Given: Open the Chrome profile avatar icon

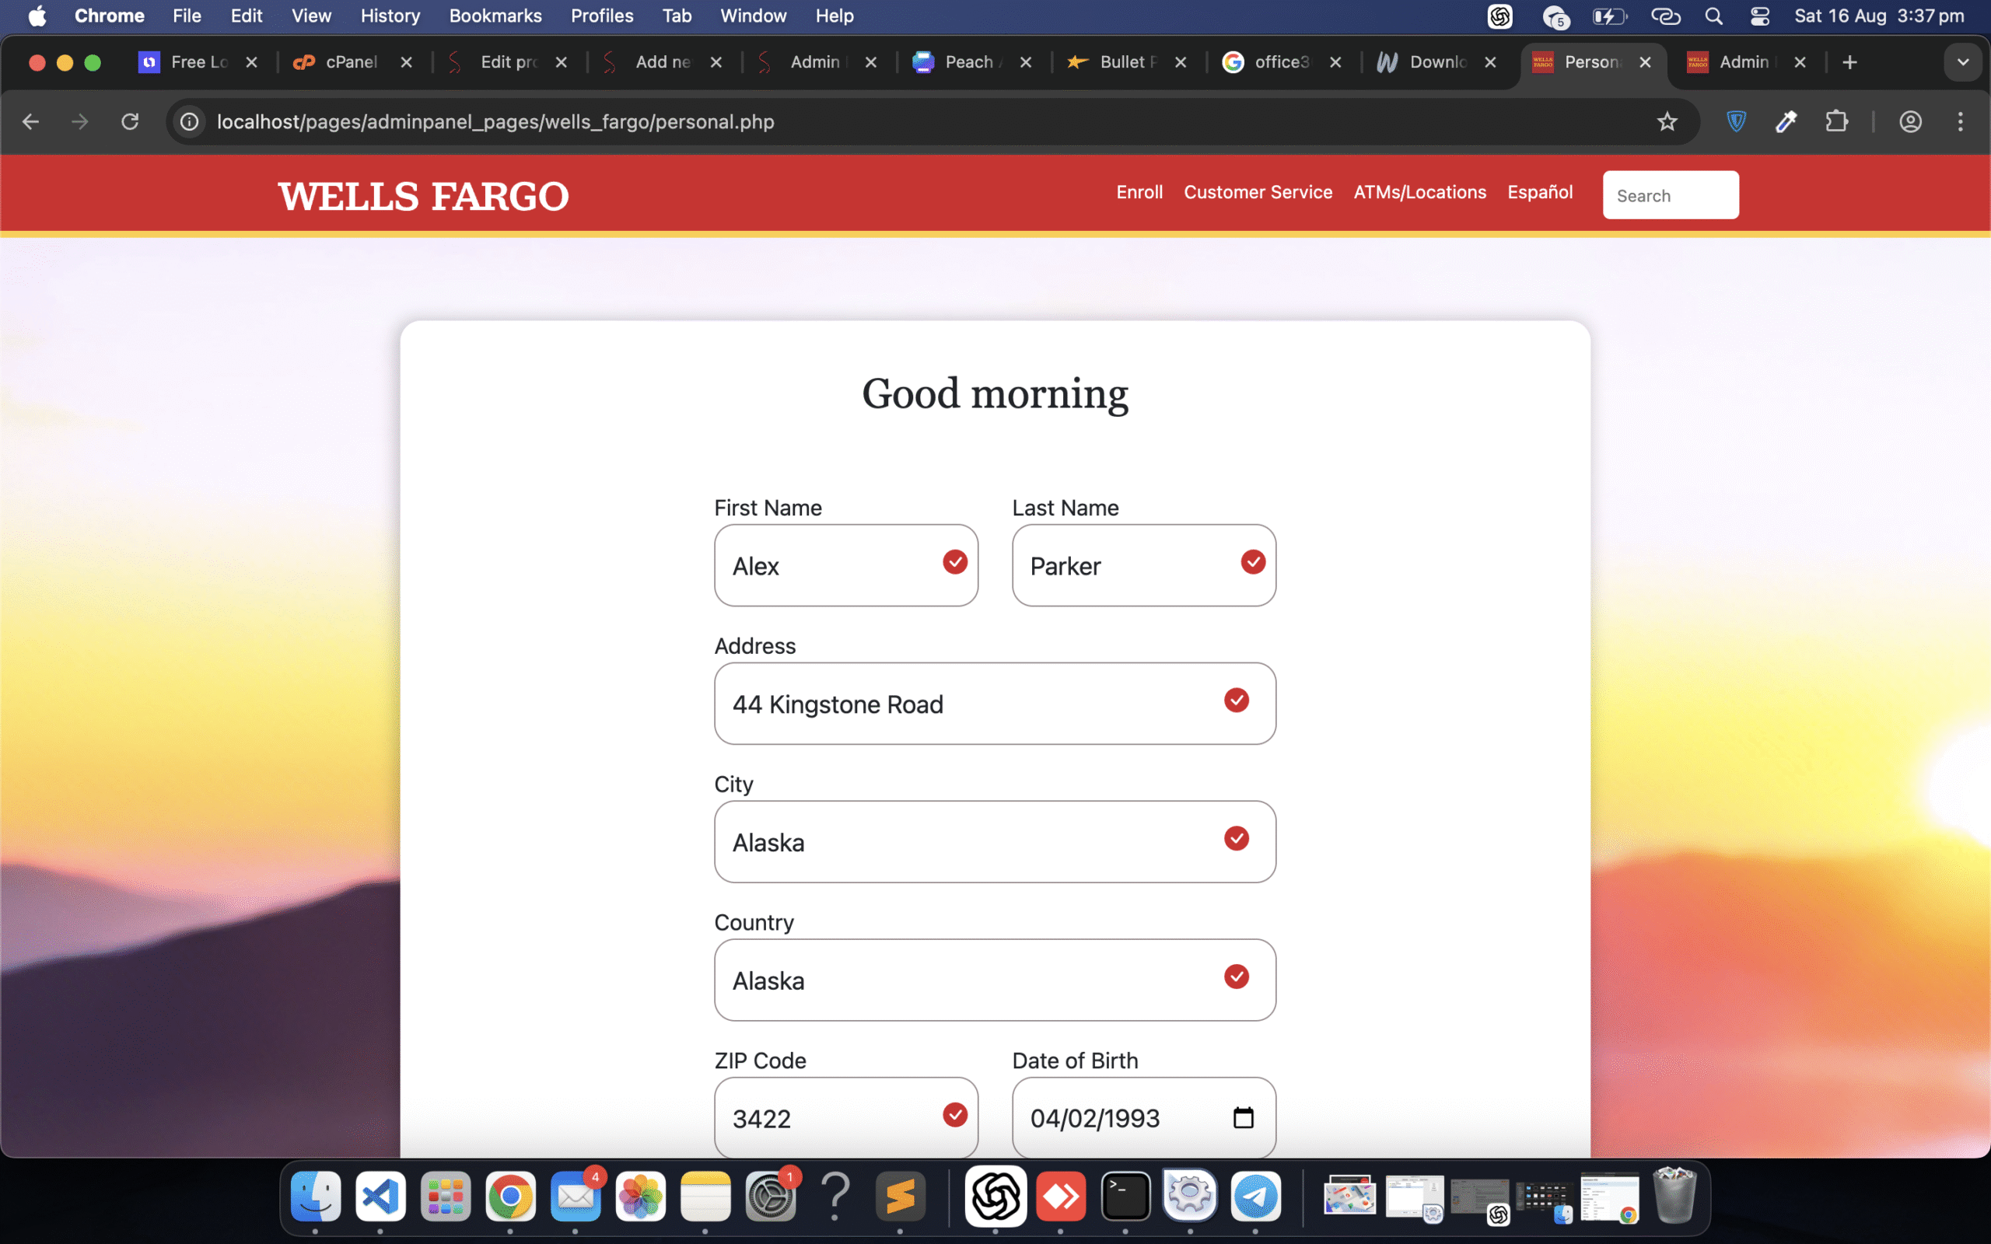Looking at the screenshot, I should click(1910, 122).
